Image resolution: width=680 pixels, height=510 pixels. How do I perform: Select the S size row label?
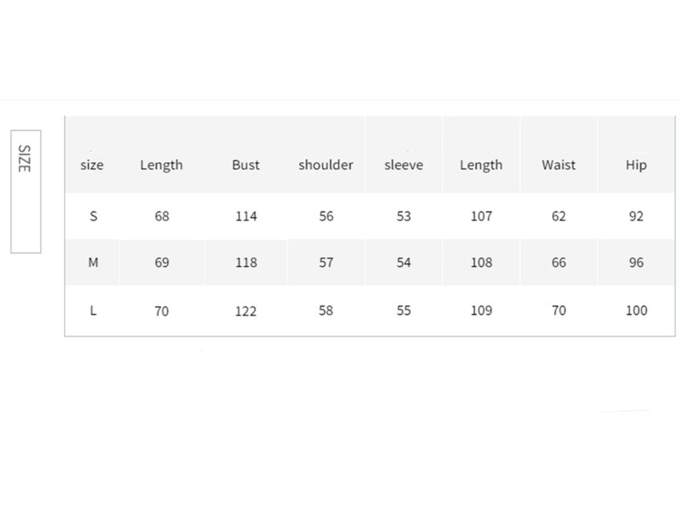click(x=93, y=216)
